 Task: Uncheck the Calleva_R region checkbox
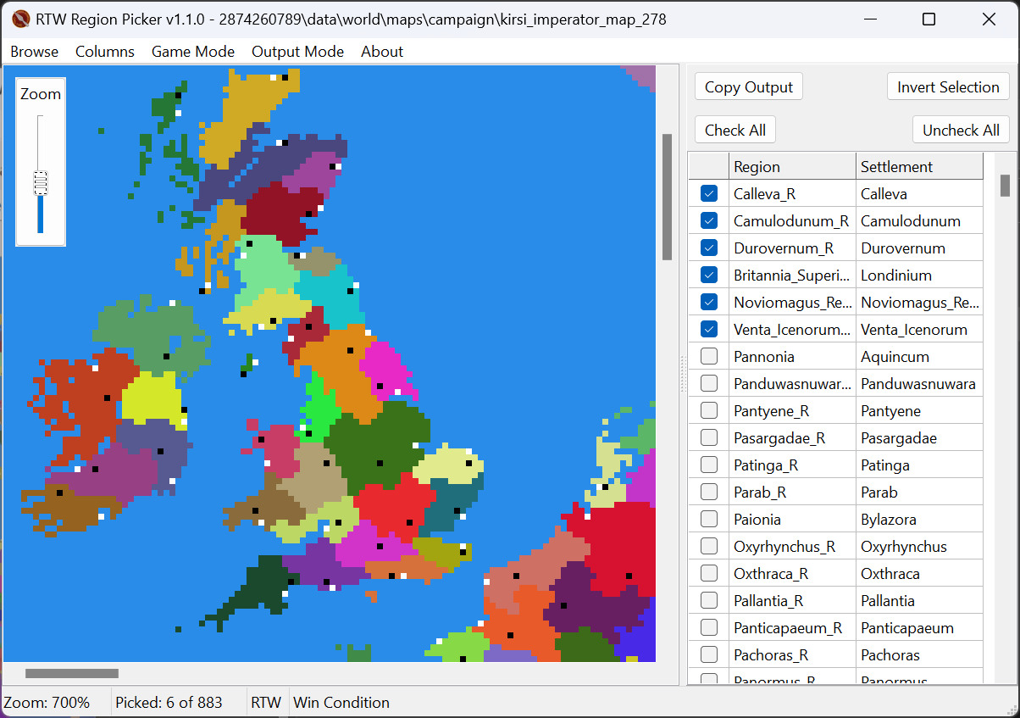click(x=709, y=194)
